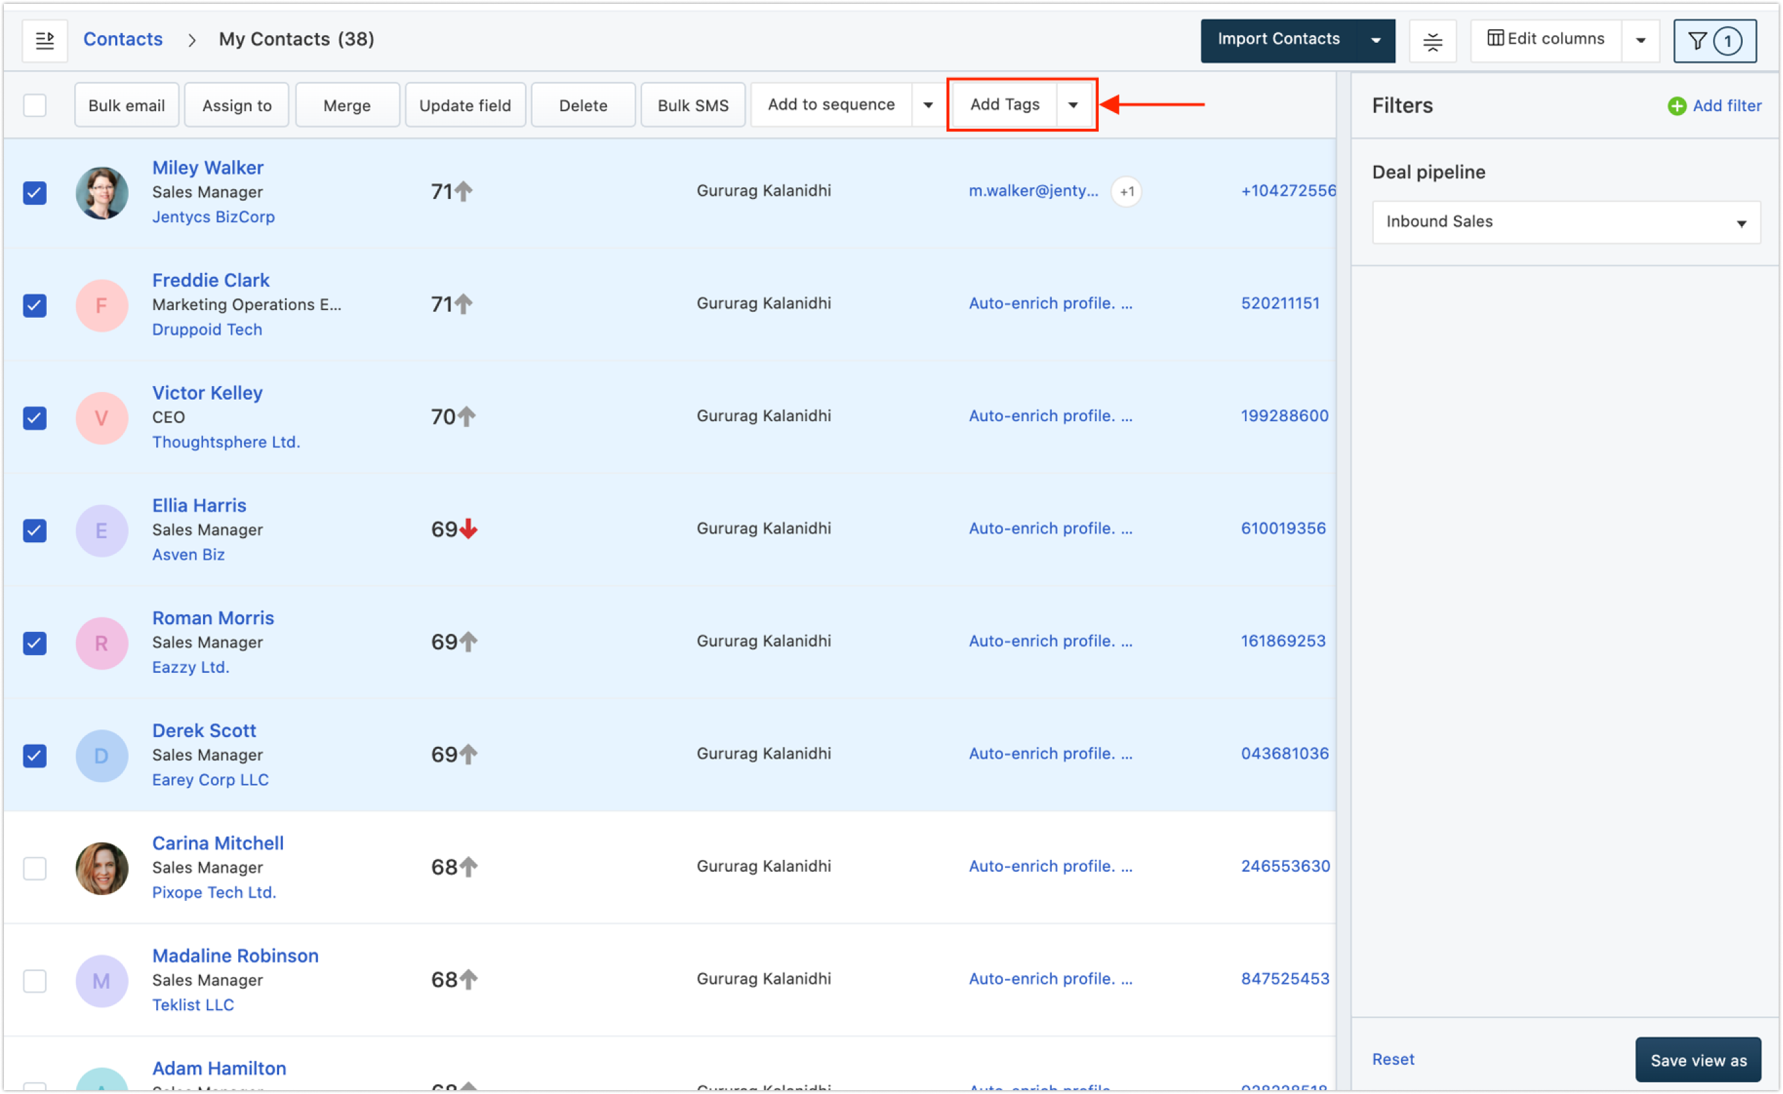The image size is (1783, 1094).
Task: Go to Contacts in the breadcrumb
Action: point(123,39)
